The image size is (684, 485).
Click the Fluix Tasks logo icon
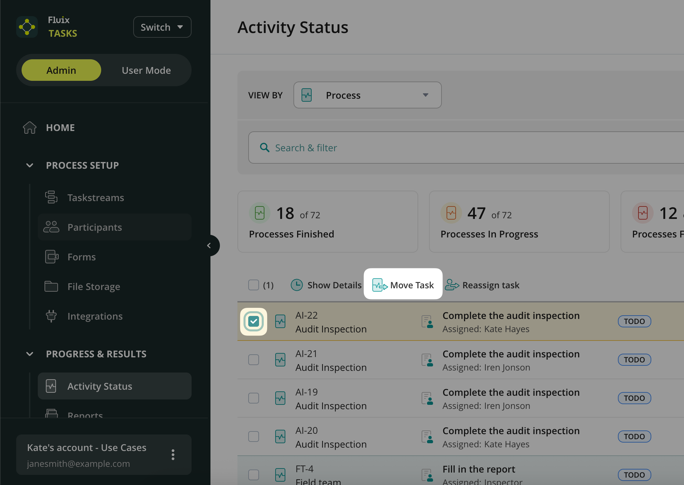(27, 27)
